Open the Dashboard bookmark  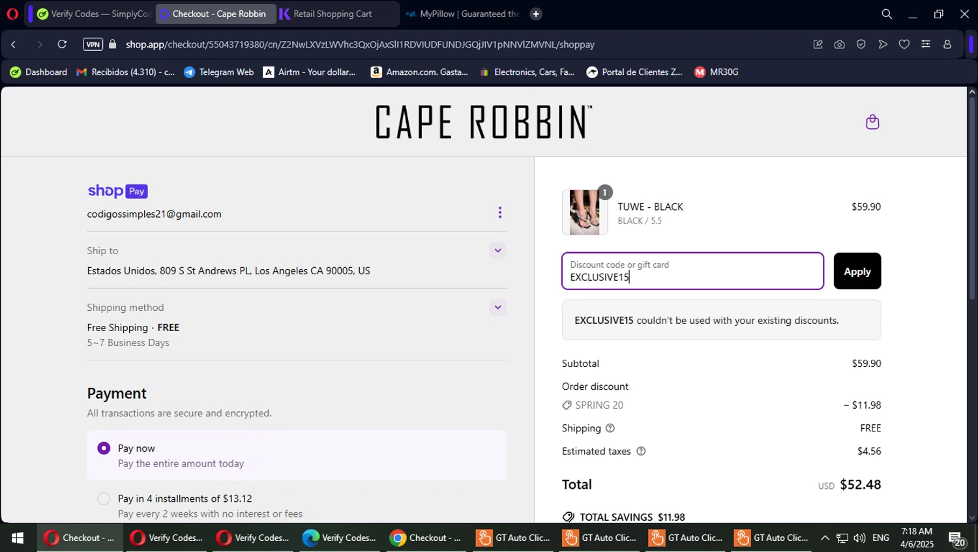click(38, 72)
